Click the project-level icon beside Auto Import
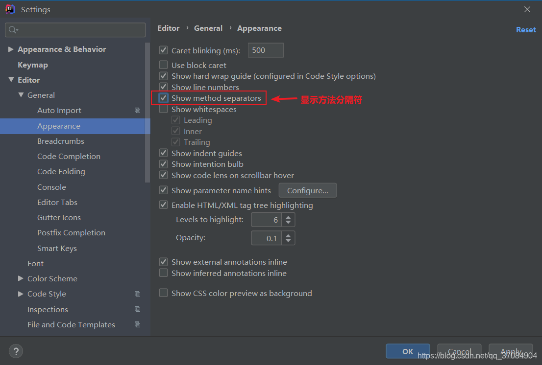 click(137, 111)
